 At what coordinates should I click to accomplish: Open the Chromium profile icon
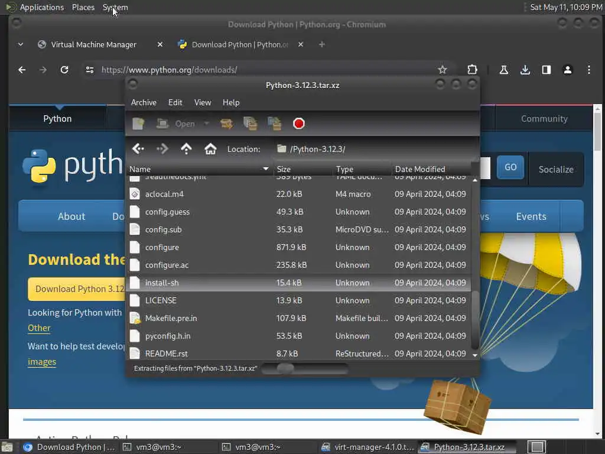568,70
